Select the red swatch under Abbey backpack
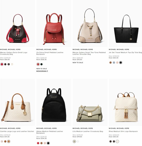This screenshot has width=142, height=146. click(x=38, y=143)
